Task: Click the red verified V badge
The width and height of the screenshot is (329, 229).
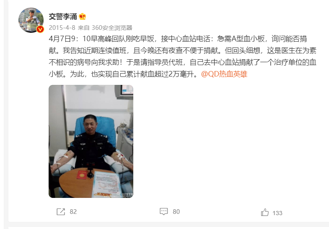Action: coord(40,29)
